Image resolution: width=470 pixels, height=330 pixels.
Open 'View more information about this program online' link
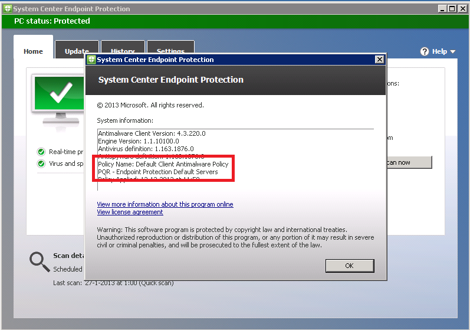[x=165, y=204]
